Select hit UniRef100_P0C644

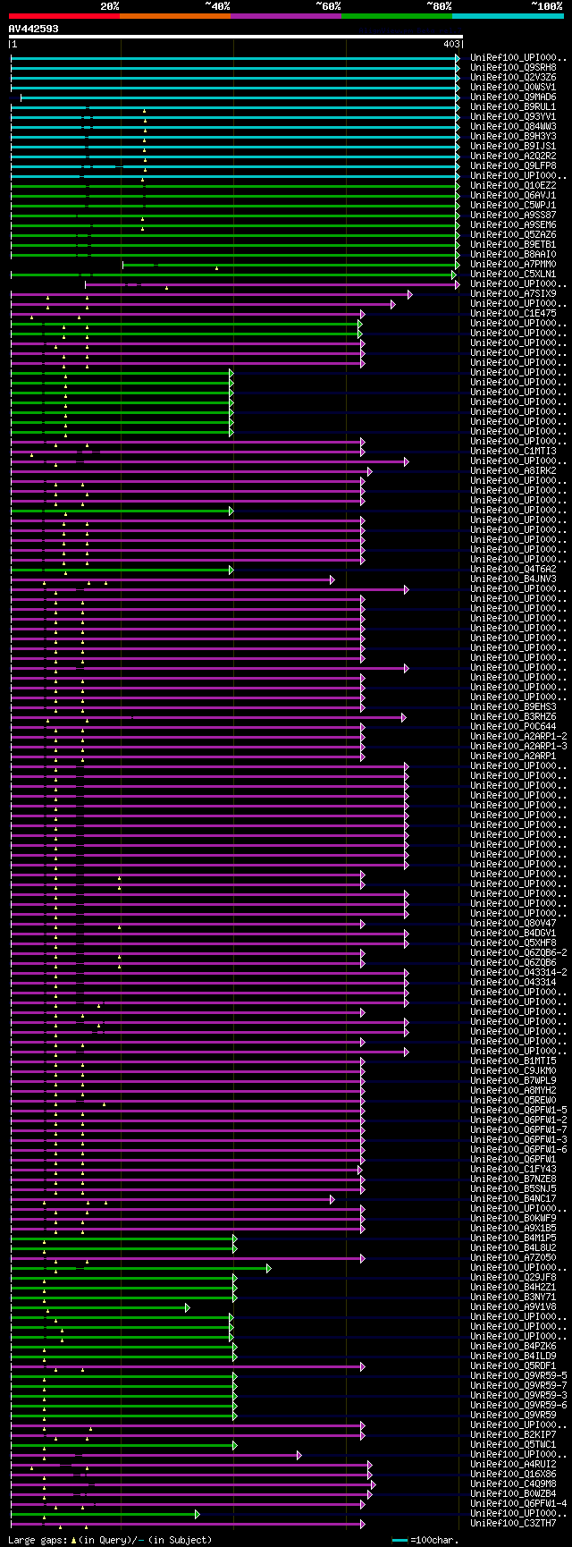click(x=513, y=726)
